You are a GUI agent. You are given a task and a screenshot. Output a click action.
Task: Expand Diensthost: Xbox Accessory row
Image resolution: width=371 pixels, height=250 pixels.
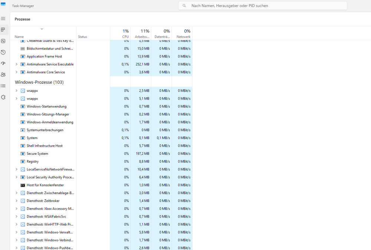[x=16, y=209]
